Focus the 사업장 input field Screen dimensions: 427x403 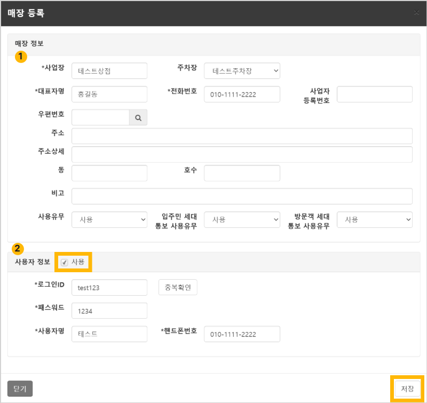click(109, 71)
